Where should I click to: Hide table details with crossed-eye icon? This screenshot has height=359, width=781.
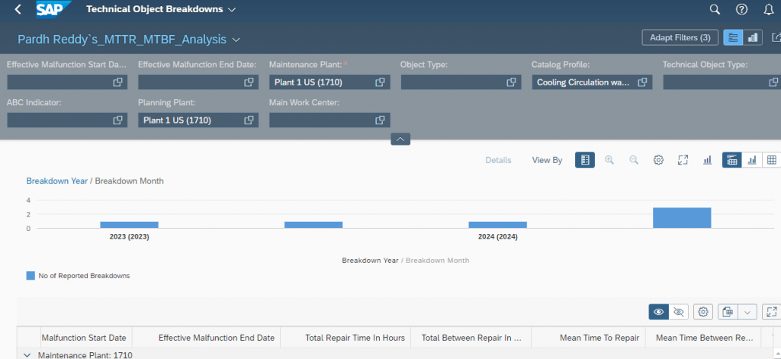(678, 313)
